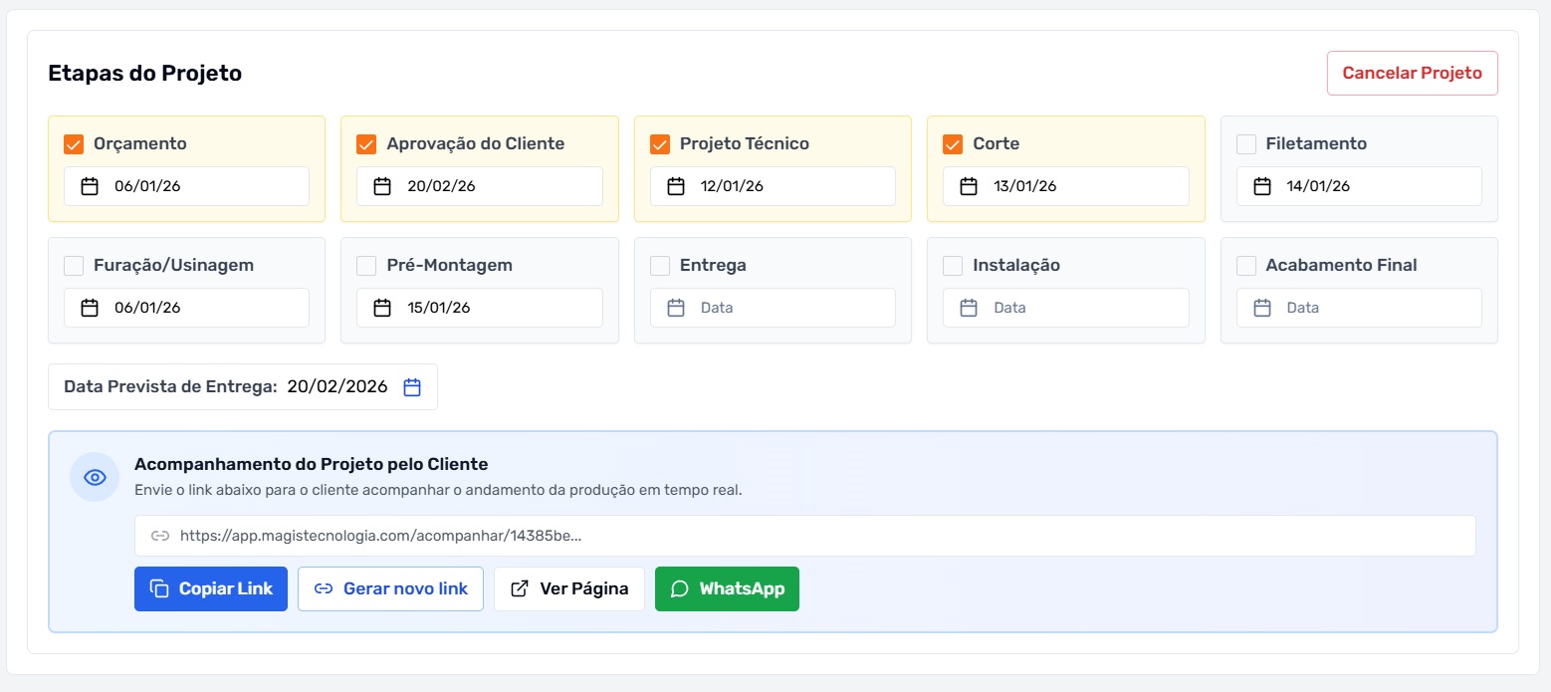Open the Pré-Montagem date selector

tap(381, 308)
